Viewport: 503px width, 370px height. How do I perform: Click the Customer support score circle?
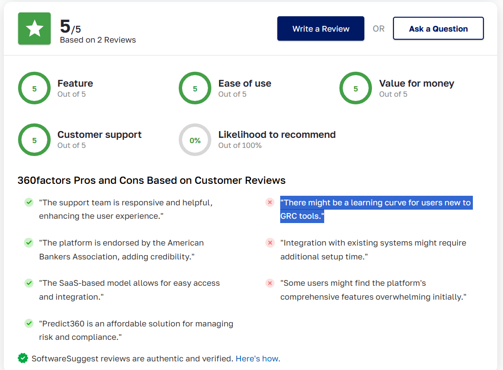pyautogui.click(x=34, y=140)
